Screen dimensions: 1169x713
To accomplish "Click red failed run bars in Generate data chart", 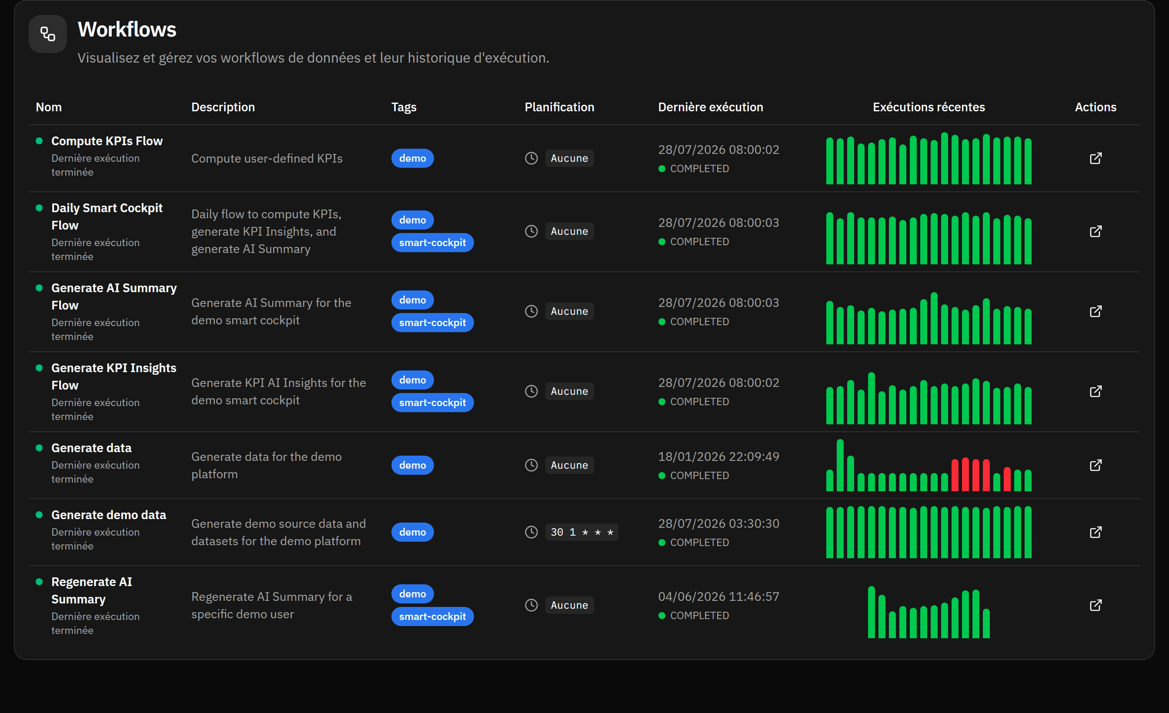I will [x=971, y=474].
